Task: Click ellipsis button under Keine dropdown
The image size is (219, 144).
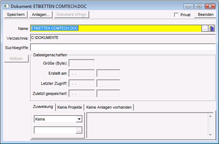Action: click(x=79, y=130)
